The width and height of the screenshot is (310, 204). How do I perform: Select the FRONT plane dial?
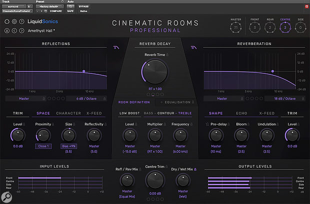(254, 27)
